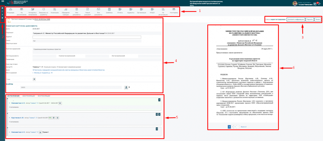Click the Дополнить информацию button

tap(294, 20)
